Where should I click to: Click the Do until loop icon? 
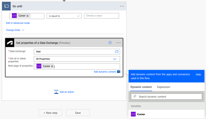(6, 6)
